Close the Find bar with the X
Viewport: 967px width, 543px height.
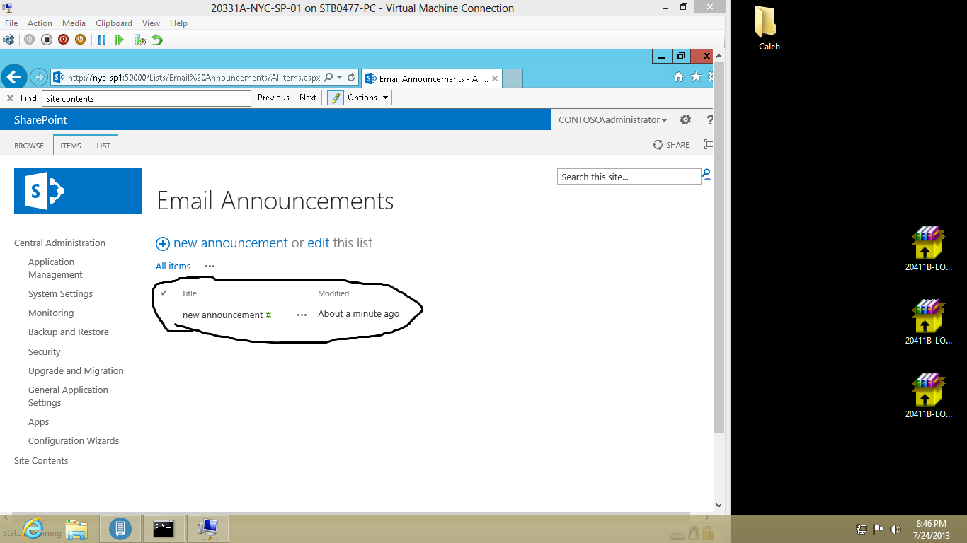point(10,98)
